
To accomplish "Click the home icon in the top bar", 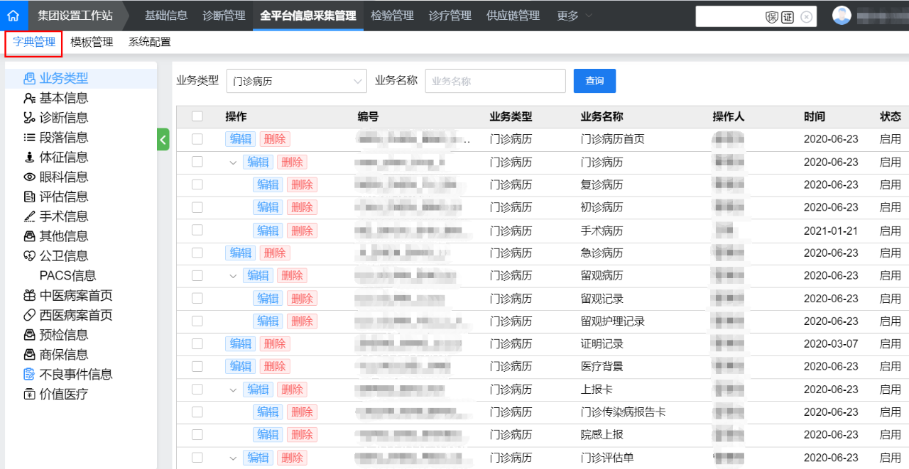I will (14, 14).
